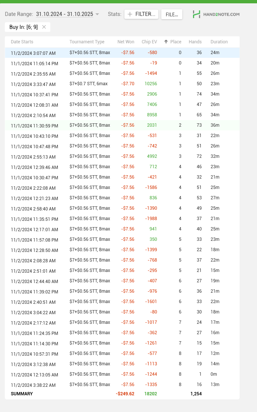Click the FILE button

tap(172, 14)
